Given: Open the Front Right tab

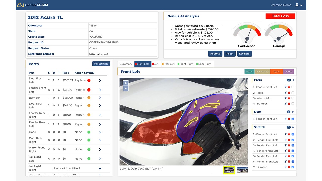Looking at the screenshot, I should (x=186, y=64).
